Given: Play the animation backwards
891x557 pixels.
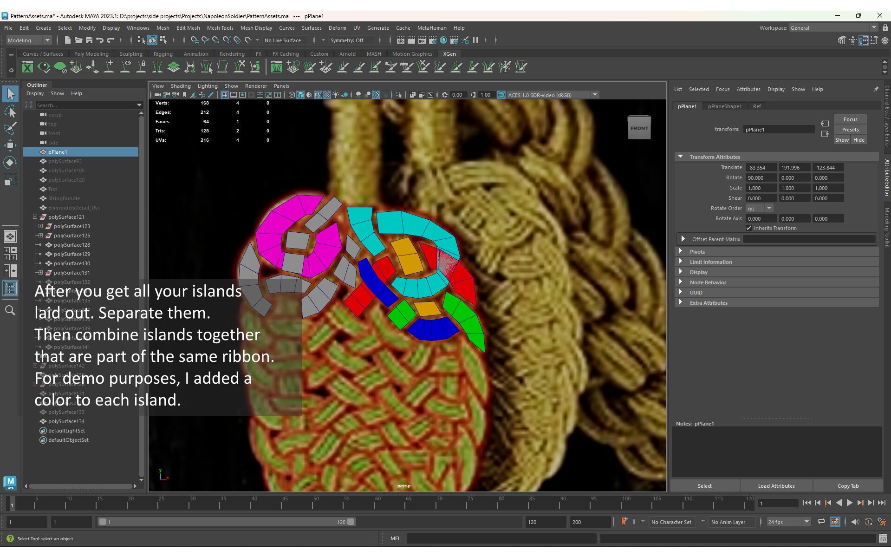Looking at the screenshot, I should point(839,503).
